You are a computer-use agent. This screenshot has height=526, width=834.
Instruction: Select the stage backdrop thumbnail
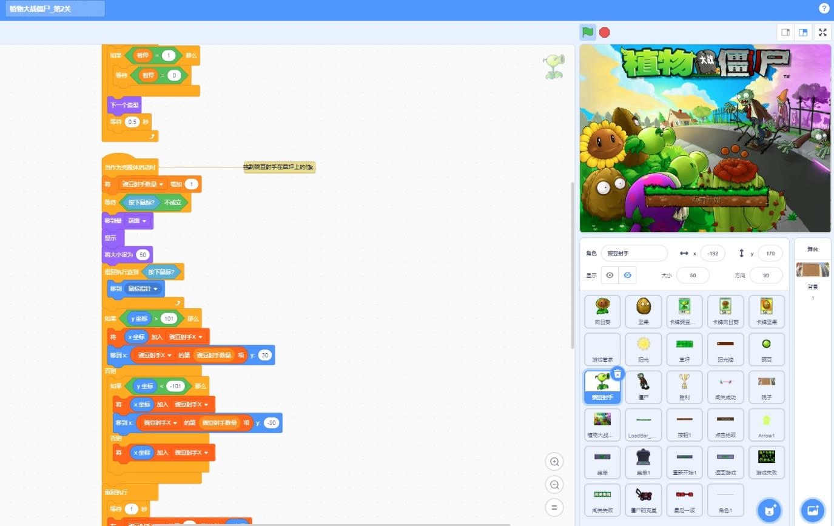(813, 269)
